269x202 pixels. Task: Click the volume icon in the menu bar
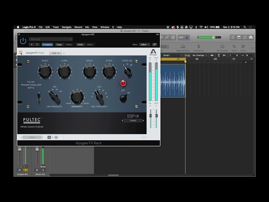(206, 27)
